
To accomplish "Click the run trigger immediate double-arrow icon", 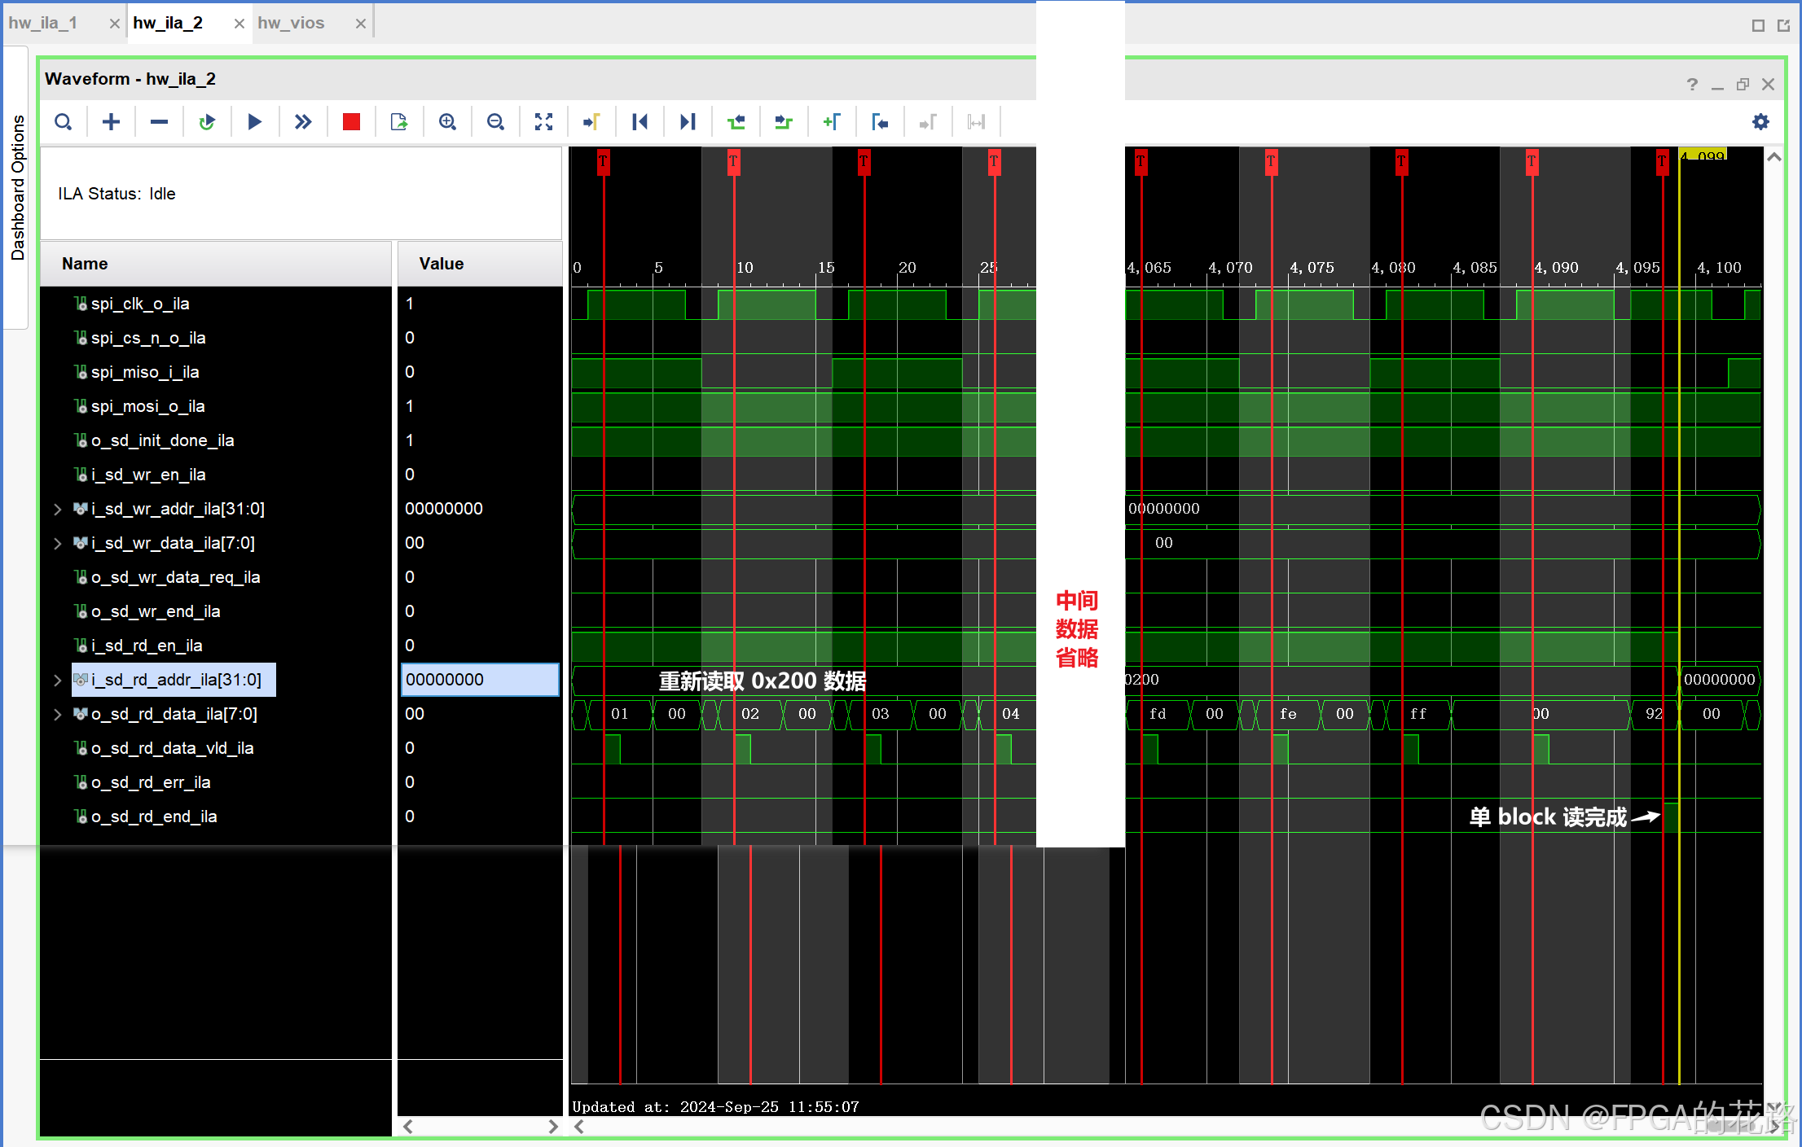I will [302, 122].
